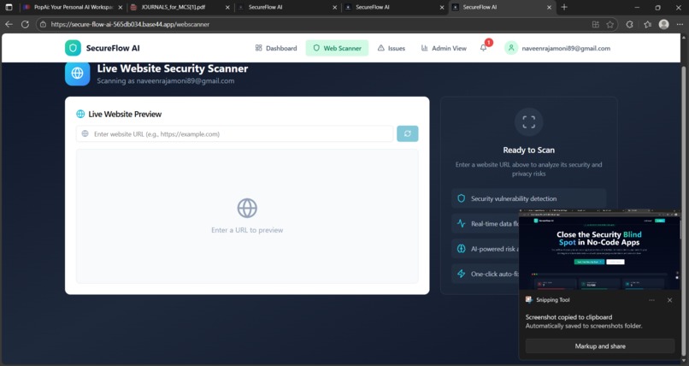Viewport: 689px width, 366px height.
Task: Open Snipping Tool notification options
Action: point(651,300)
